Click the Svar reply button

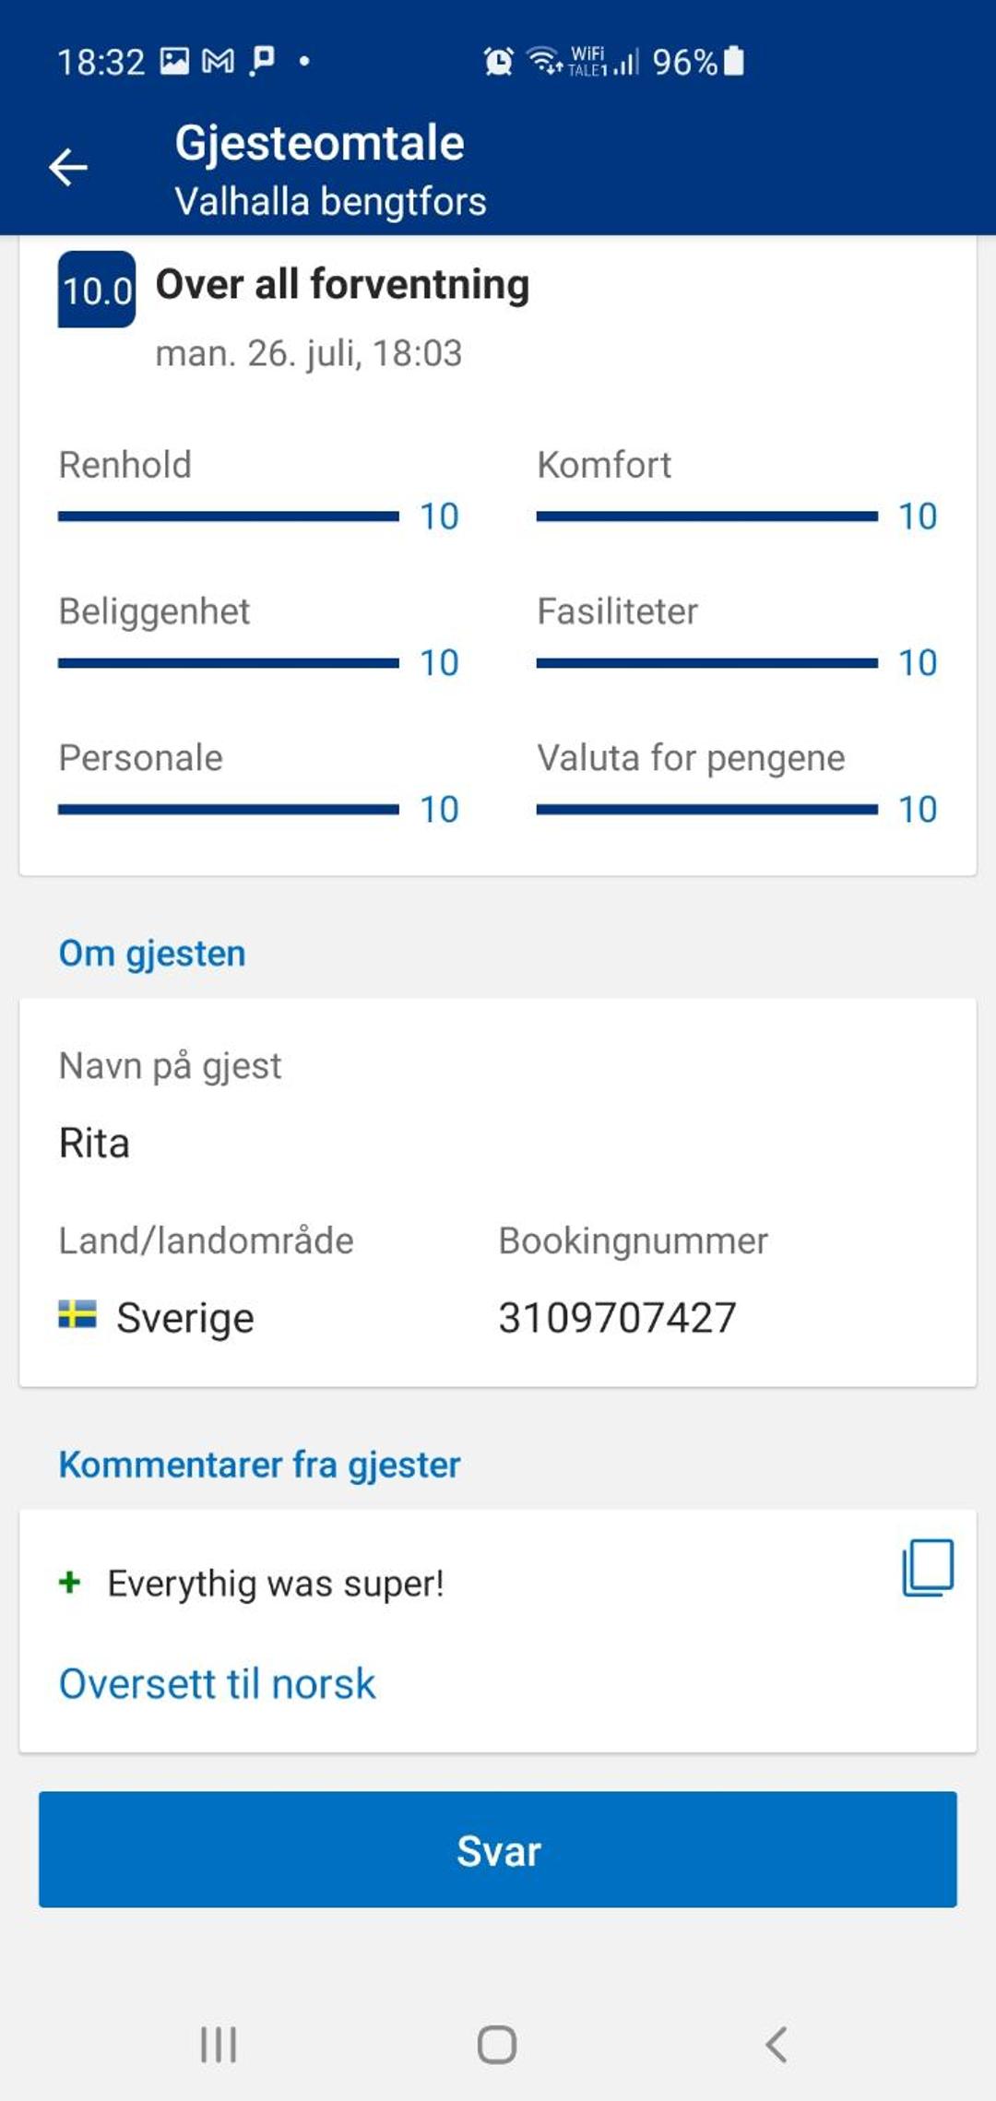498,1849
